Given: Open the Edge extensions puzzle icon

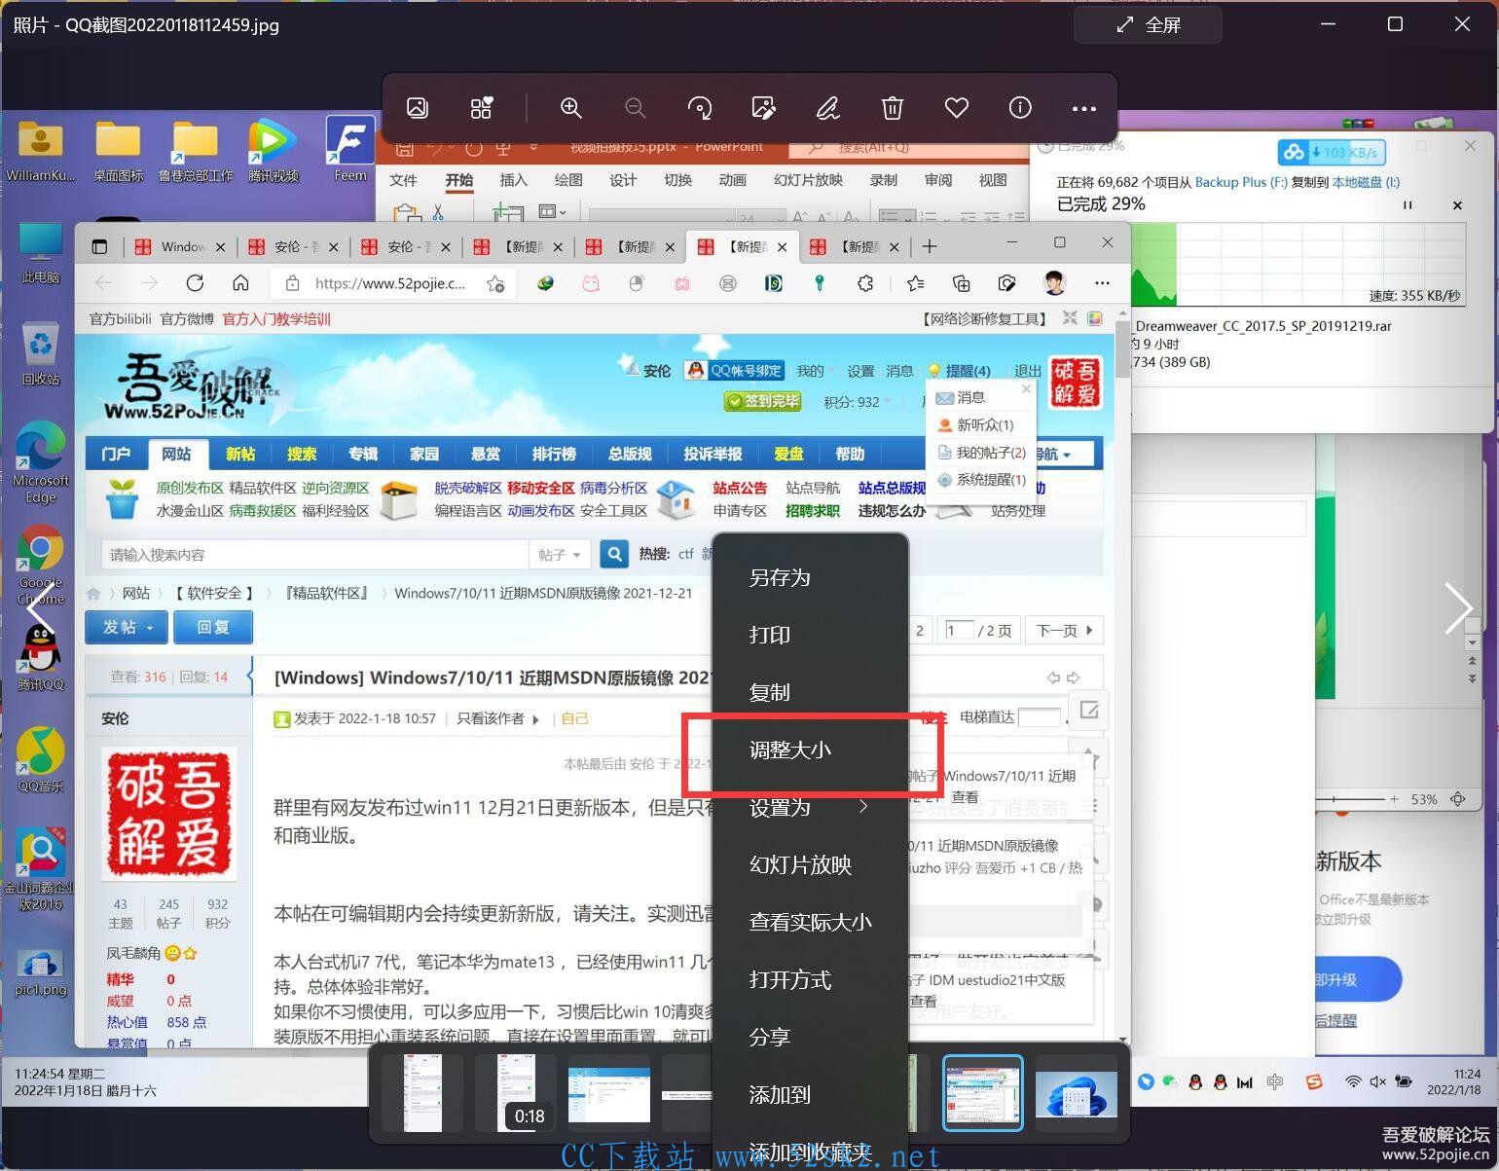Looking at the screenshot, I should (x=865, y=283).
